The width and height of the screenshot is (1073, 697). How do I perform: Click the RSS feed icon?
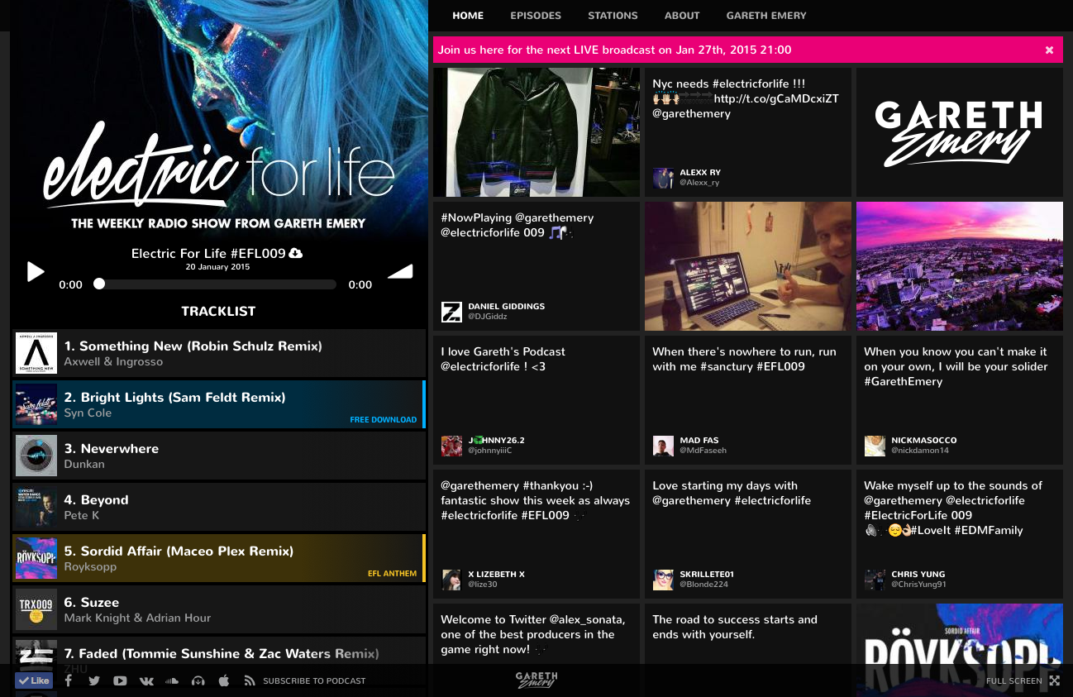pyautogui.click(x=250, y=680)
